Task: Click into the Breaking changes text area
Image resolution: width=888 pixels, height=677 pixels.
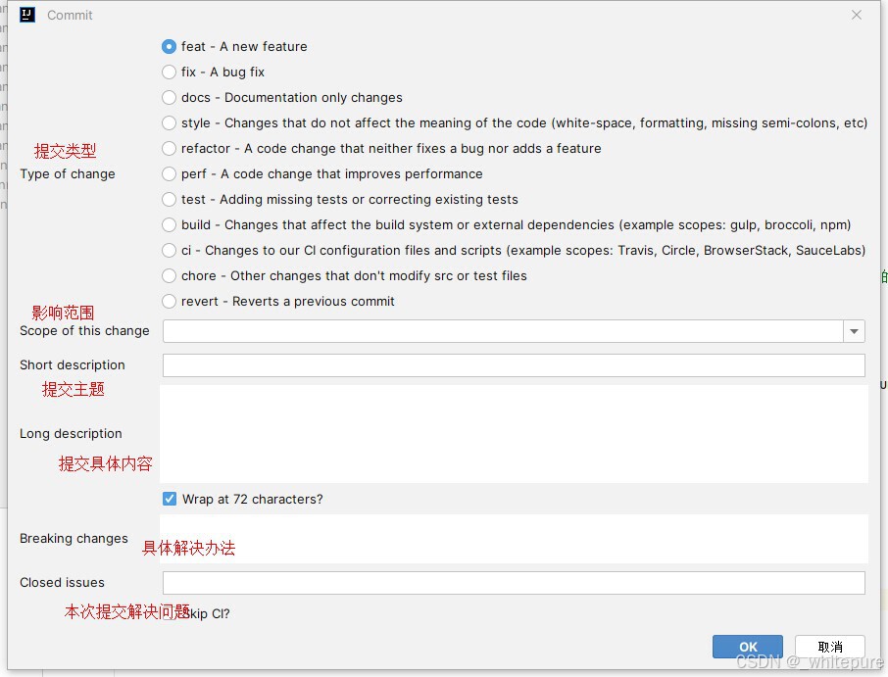Action: [x=514, y=539]
